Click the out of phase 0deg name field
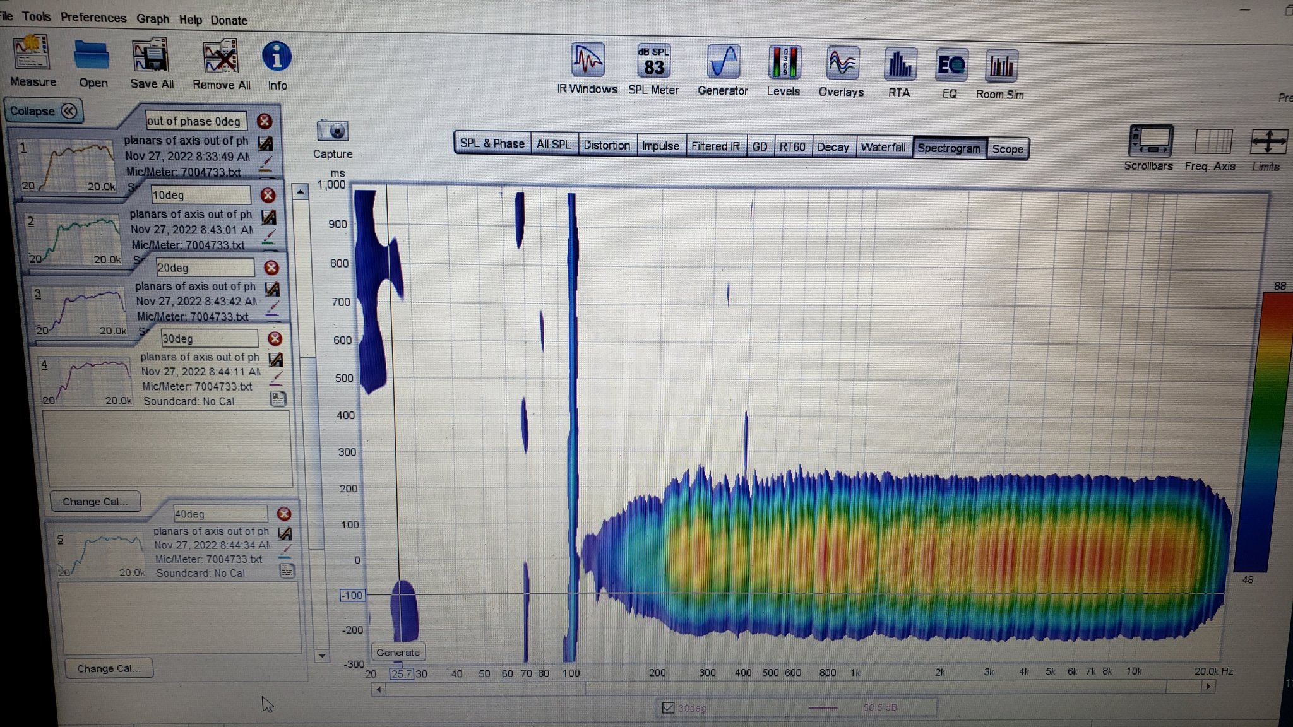1293x727 pixels. pyautogui.click(x=196, y=121)
